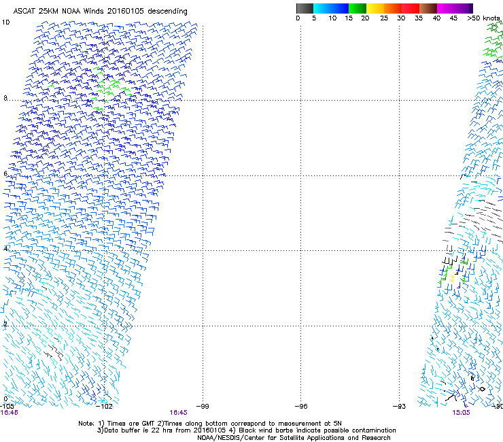Screen dimensions: 503x442
Task: Click the yellow wind barb near 3N, 92W
Action: coord(452,278)
